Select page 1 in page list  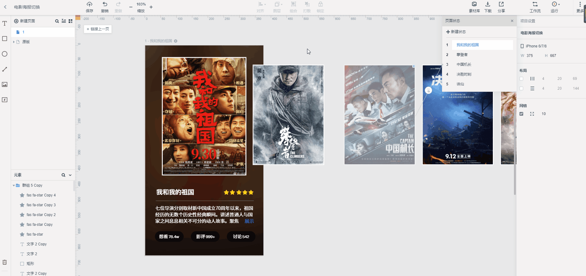click(x=43, y=32)
